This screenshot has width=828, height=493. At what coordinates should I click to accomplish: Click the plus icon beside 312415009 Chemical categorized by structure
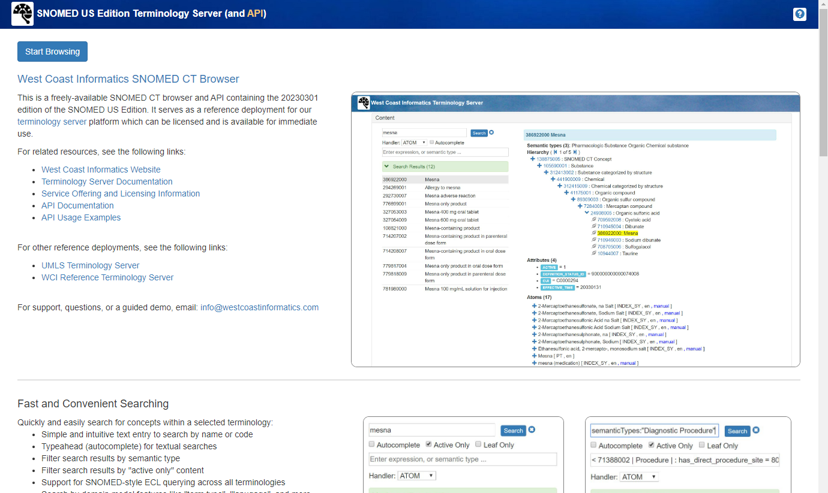(x=560, y=186)
